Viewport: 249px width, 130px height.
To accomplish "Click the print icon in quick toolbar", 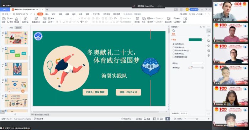I will (21, 14).
